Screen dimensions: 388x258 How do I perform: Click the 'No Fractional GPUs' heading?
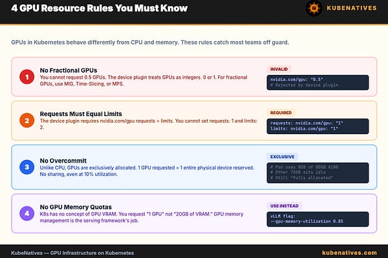coord(69,70)
